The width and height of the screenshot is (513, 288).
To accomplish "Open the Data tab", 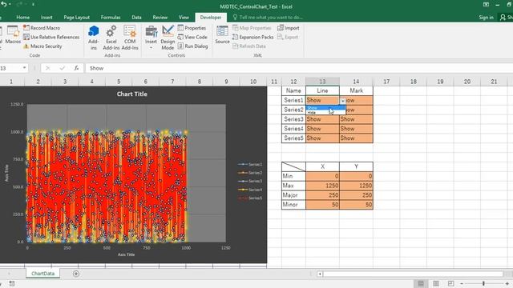I will tap(136, 18).
